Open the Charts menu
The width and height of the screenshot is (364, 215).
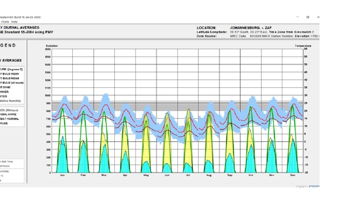click(5, 22)
